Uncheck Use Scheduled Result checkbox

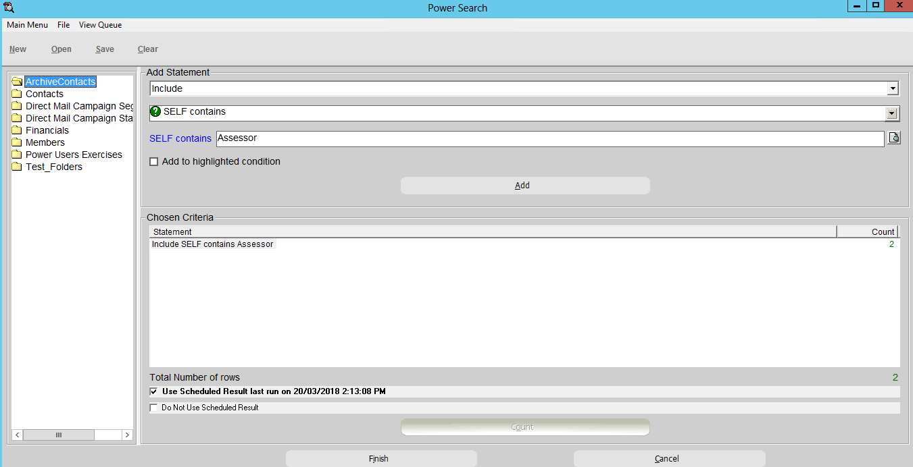pyautogui.click(x=153, y=391)
